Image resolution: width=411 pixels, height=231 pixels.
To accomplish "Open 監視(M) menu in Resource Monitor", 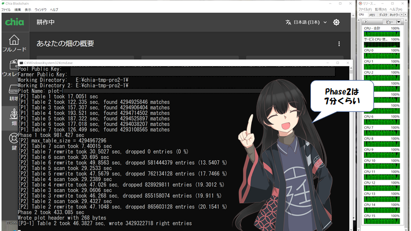I will coord(381,9).
